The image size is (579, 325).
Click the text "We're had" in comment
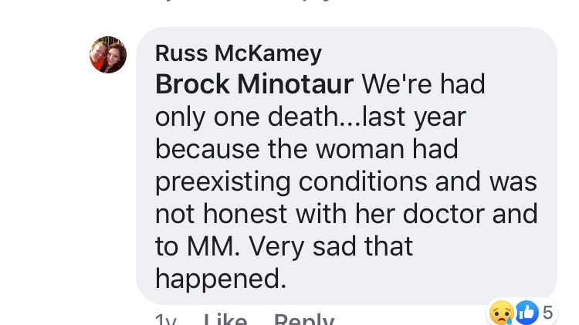point(422,83)
